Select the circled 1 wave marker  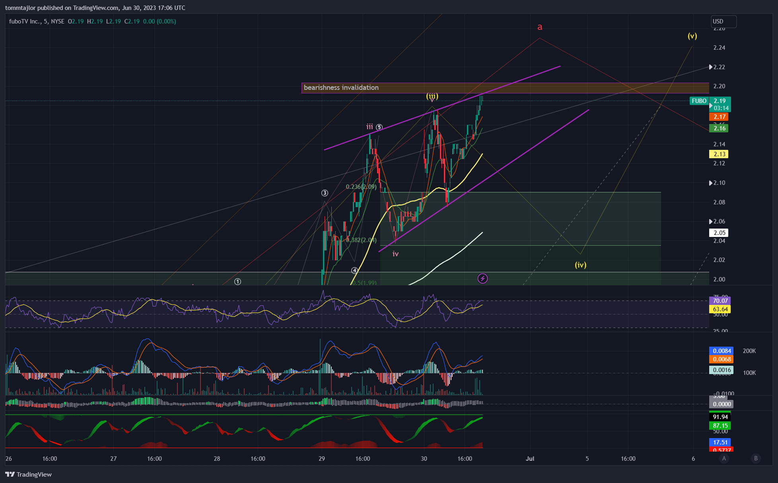click(x=237, y=281)
